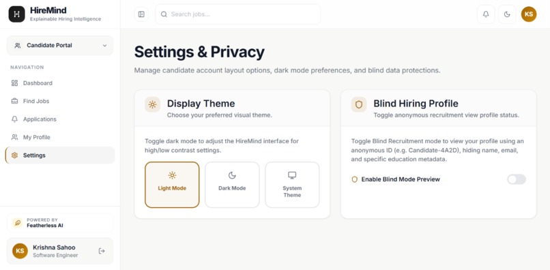
Task: Enable the Blind Mode Preview switch
Action: tap(517, 179)
